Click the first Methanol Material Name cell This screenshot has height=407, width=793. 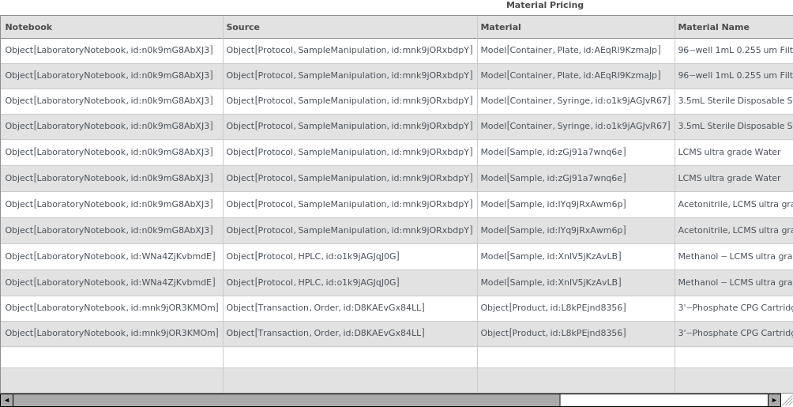[x=735, y=256]
